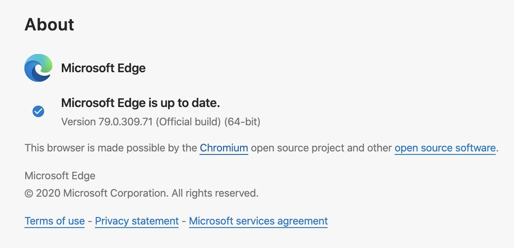
Task: Click the dash between Terms and Privacy links
Action: 90,221
